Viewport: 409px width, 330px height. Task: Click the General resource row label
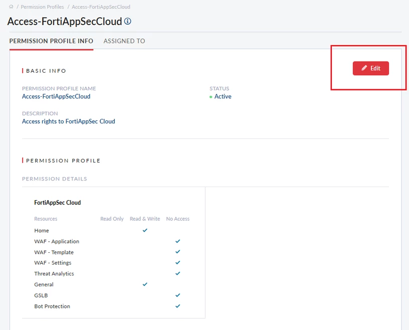pos(44,284)
